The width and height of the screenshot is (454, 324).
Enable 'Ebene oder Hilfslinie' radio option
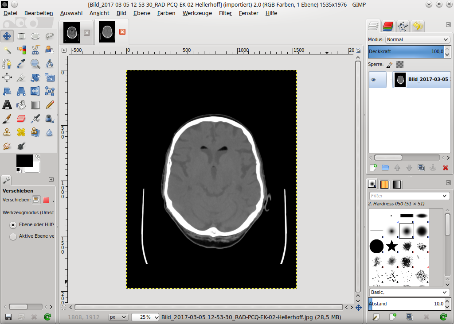(x=13, y=225)
